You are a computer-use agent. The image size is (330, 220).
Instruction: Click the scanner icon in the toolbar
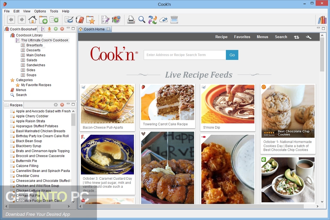(174, 20)
